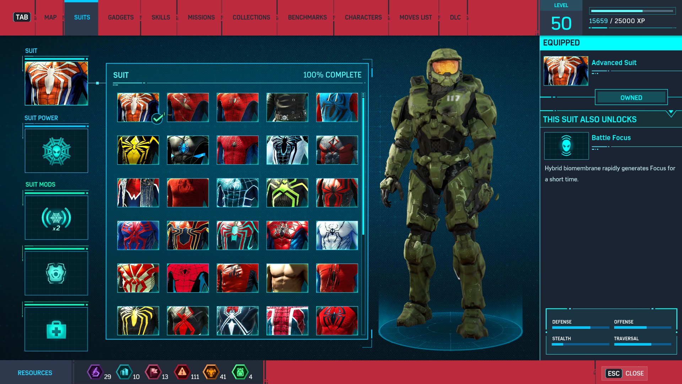Open the Suit Power web-face slot

click(56, 151)
